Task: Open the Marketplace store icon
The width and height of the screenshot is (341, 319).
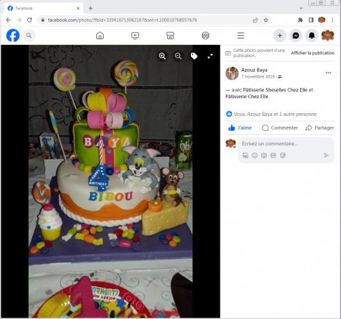Action: click(x=170, y=35)
